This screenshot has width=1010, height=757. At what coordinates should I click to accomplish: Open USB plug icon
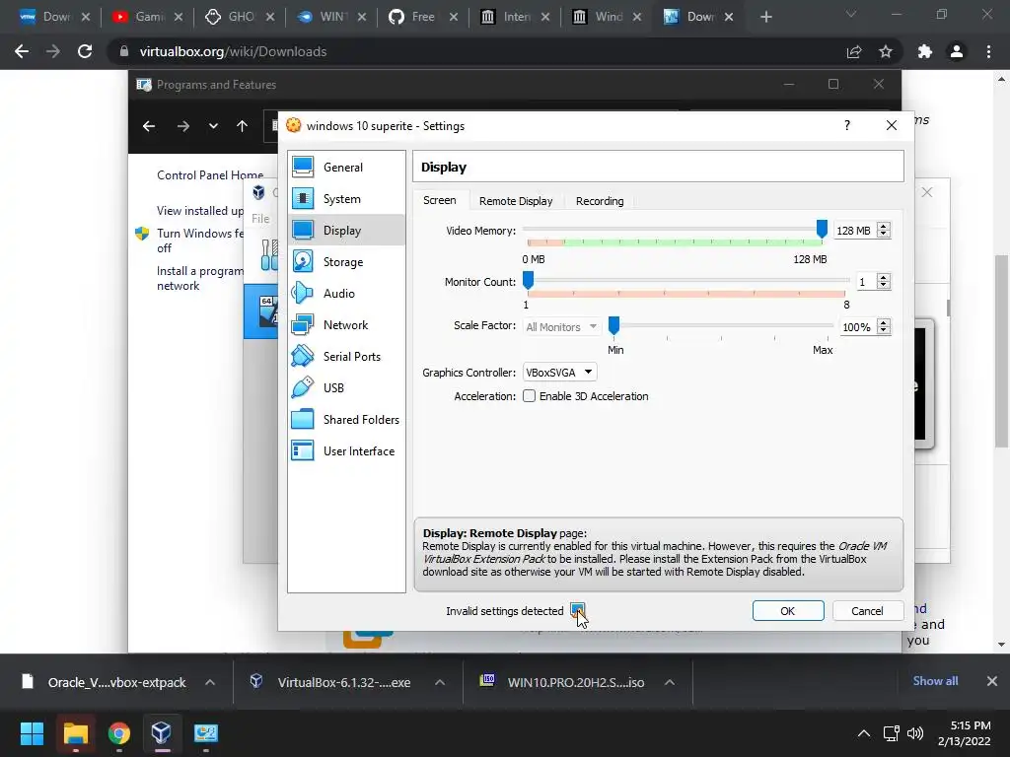(x=303, y=388)
